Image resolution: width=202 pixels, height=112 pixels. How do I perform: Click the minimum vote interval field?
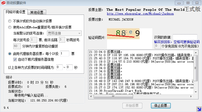click(59, 67)
